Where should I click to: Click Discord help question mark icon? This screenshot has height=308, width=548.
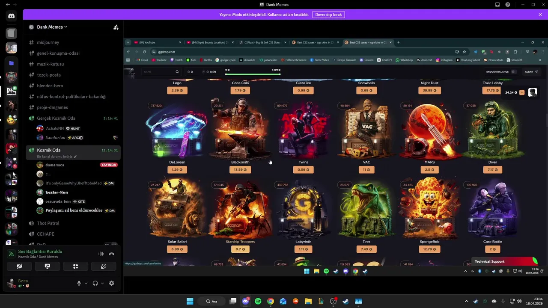tap(508, 4)
